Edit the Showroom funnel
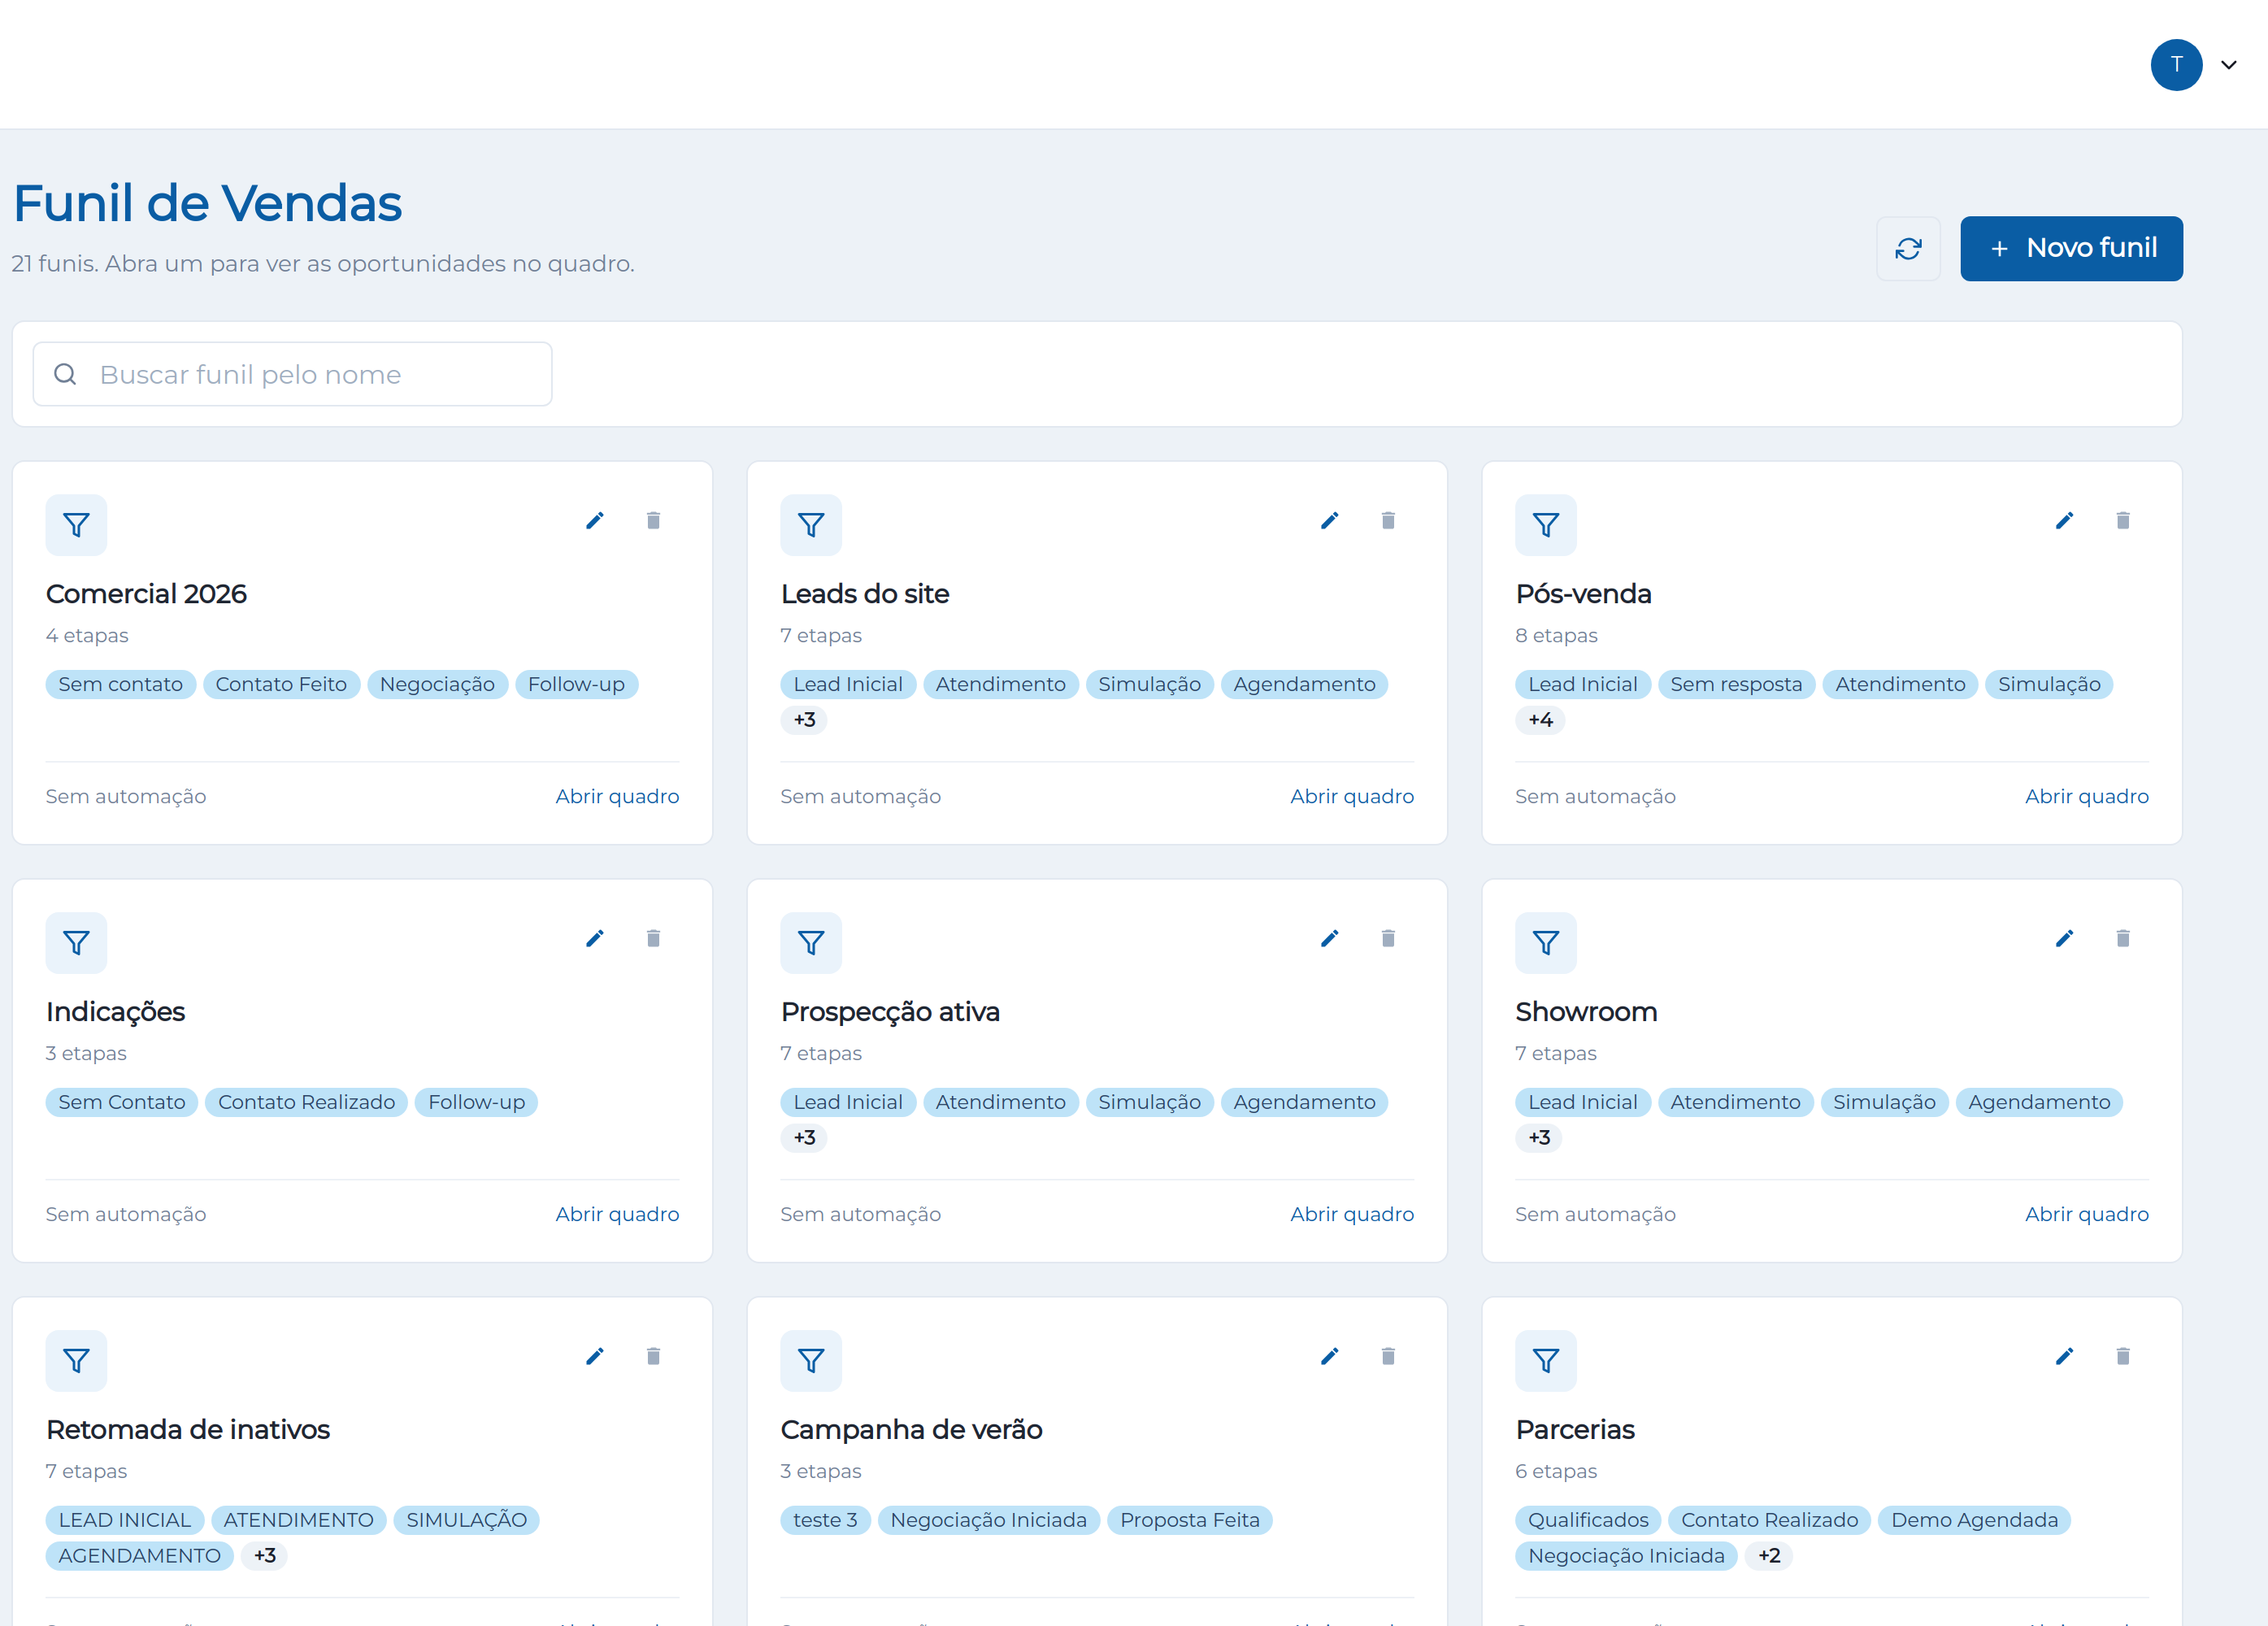Viewport: 2268px width, 1626px height. click(2064, 939)
